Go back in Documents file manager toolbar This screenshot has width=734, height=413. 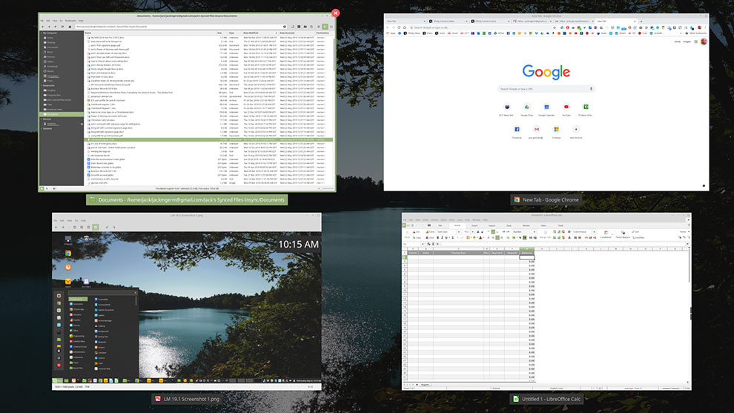click(x=42, y=27)
